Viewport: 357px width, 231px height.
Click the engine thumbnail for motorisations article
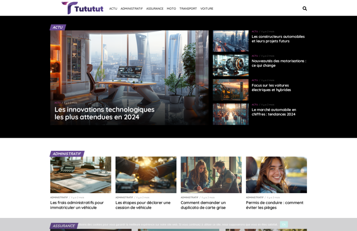[x=230, y=65]
